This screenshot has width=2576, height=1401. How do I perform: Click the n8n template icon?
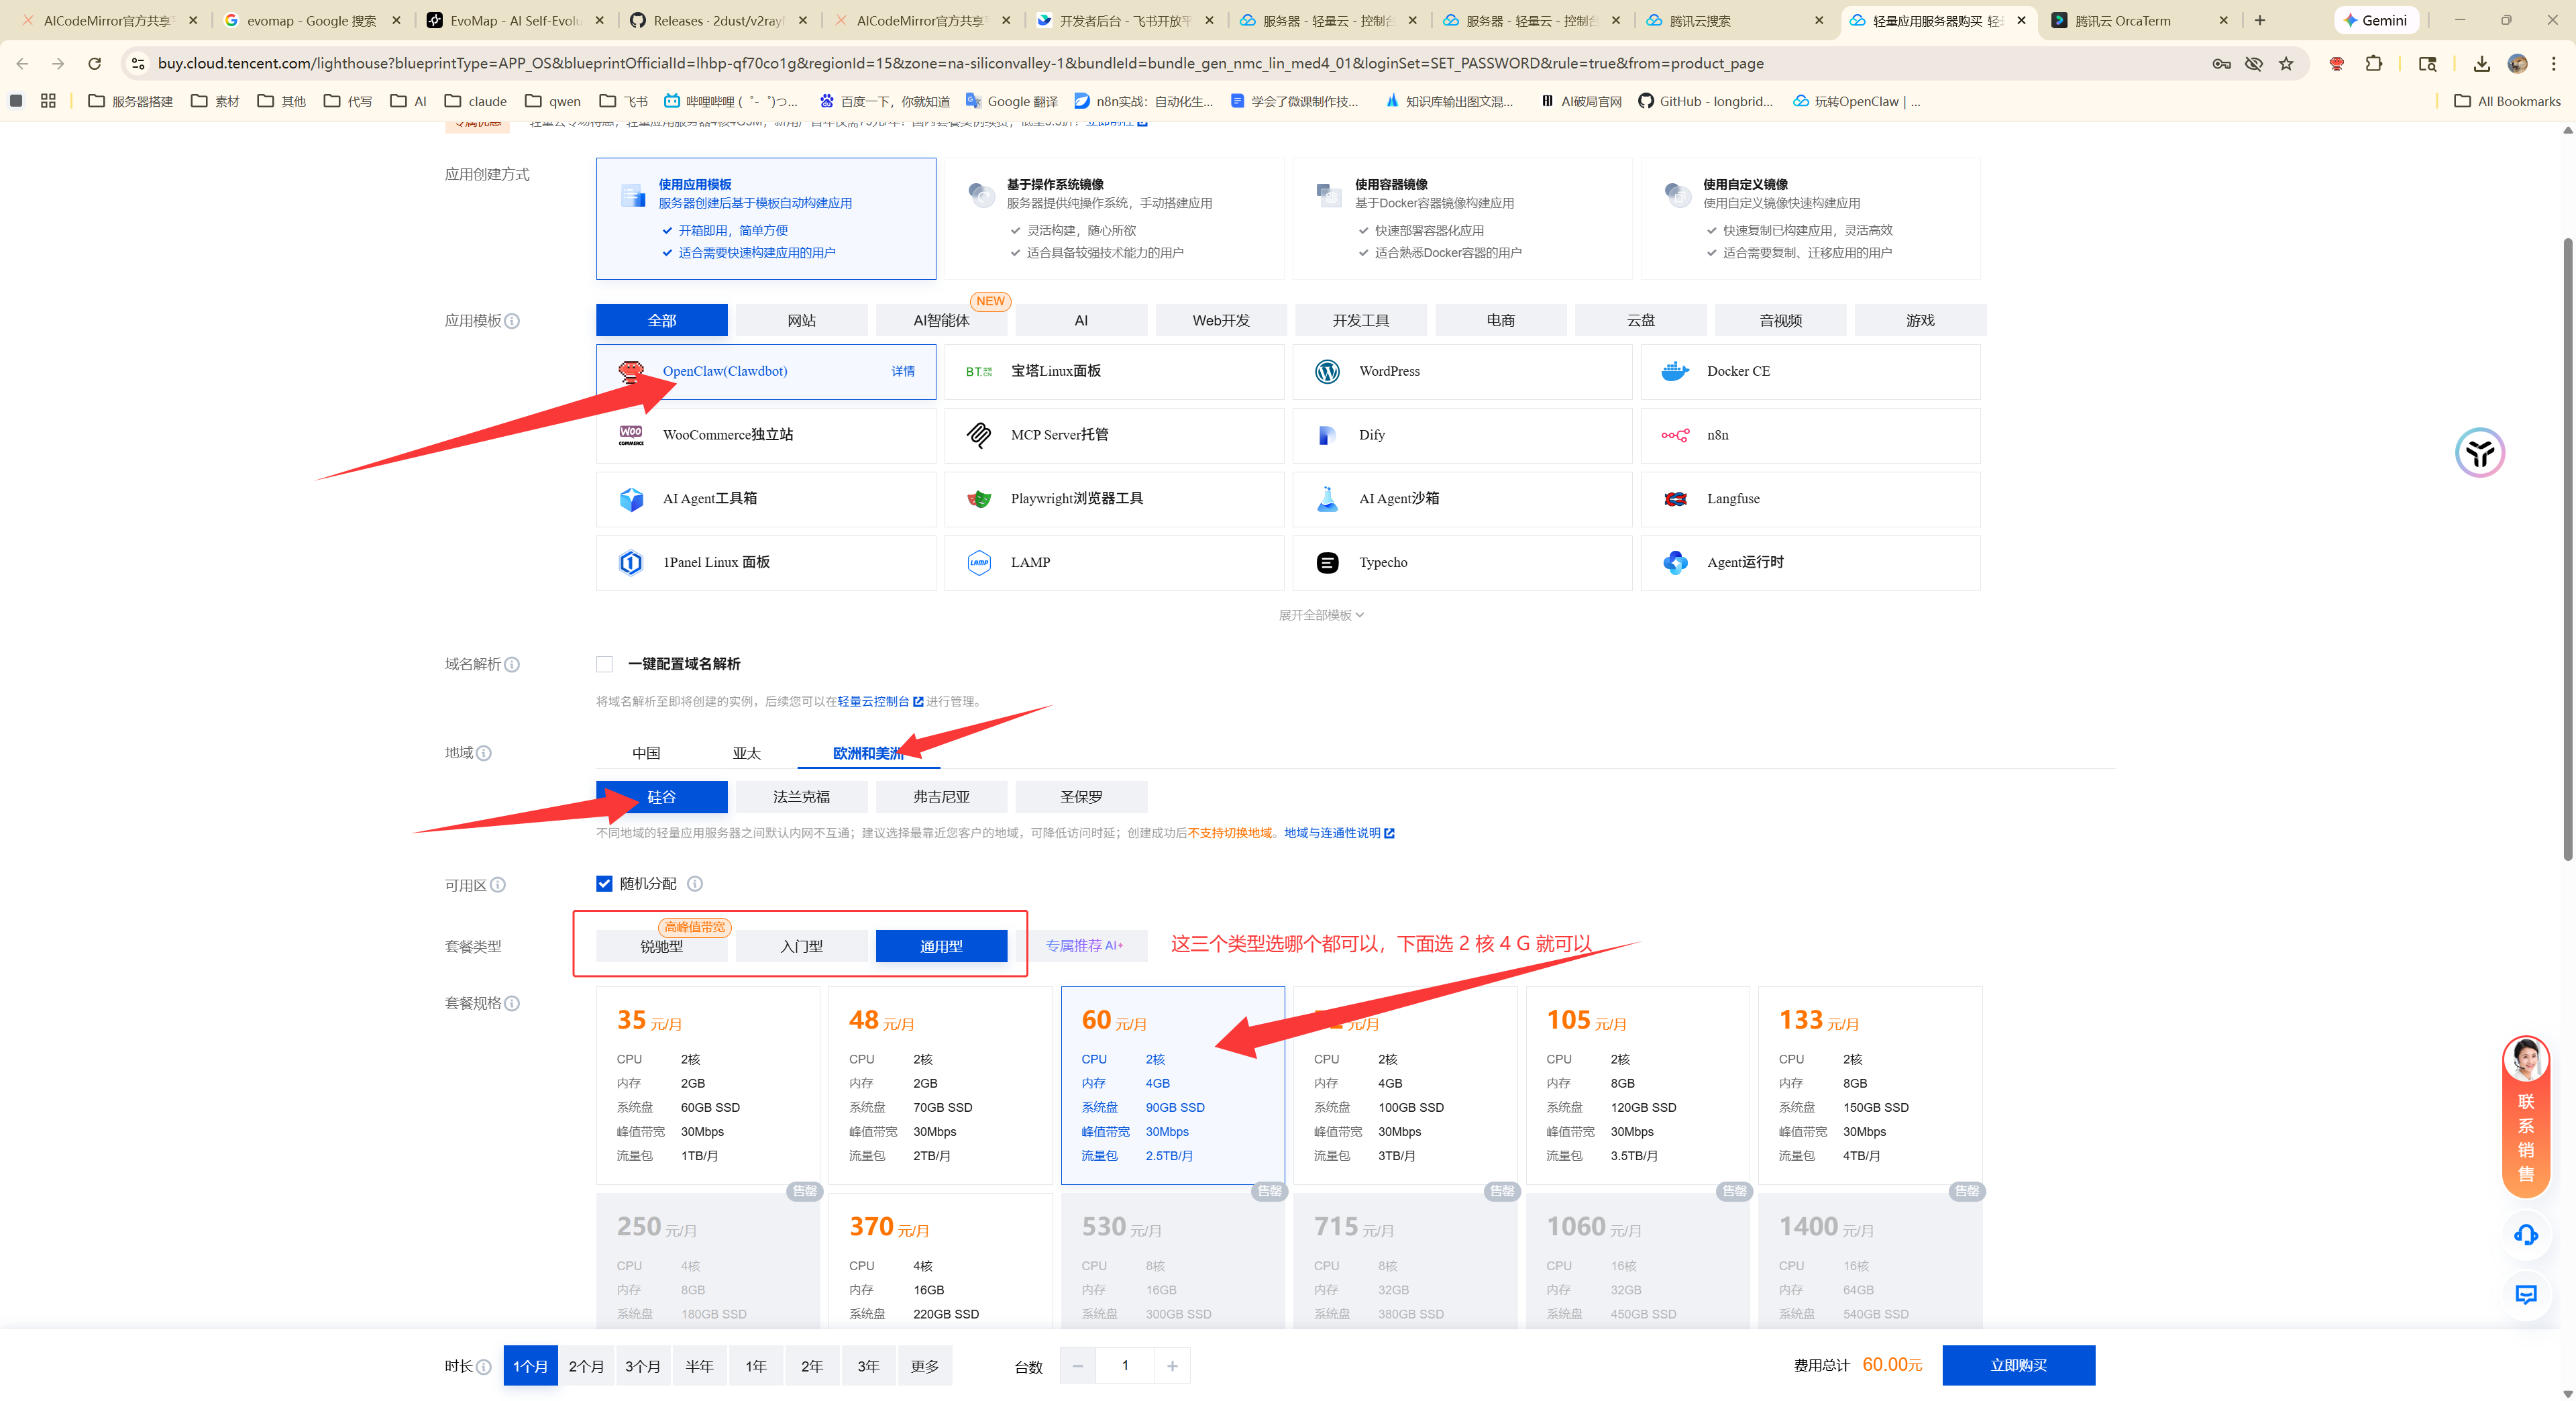coord(1675,435)
